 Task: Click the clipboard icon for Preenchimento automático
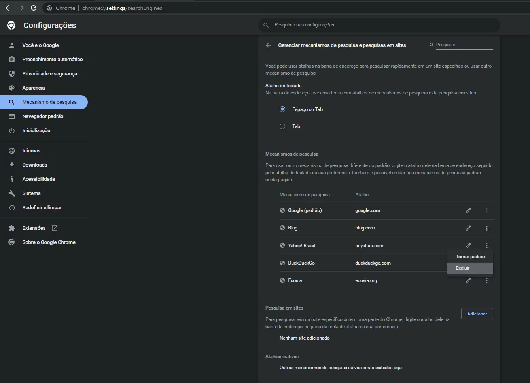tap(12, 60)
